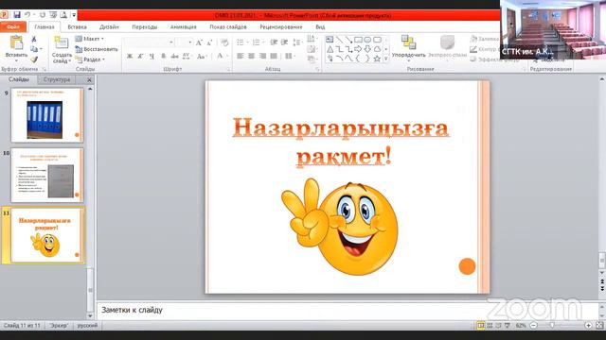Apply bold Ж formatting
606x340 pixels.
coord(130,57)
